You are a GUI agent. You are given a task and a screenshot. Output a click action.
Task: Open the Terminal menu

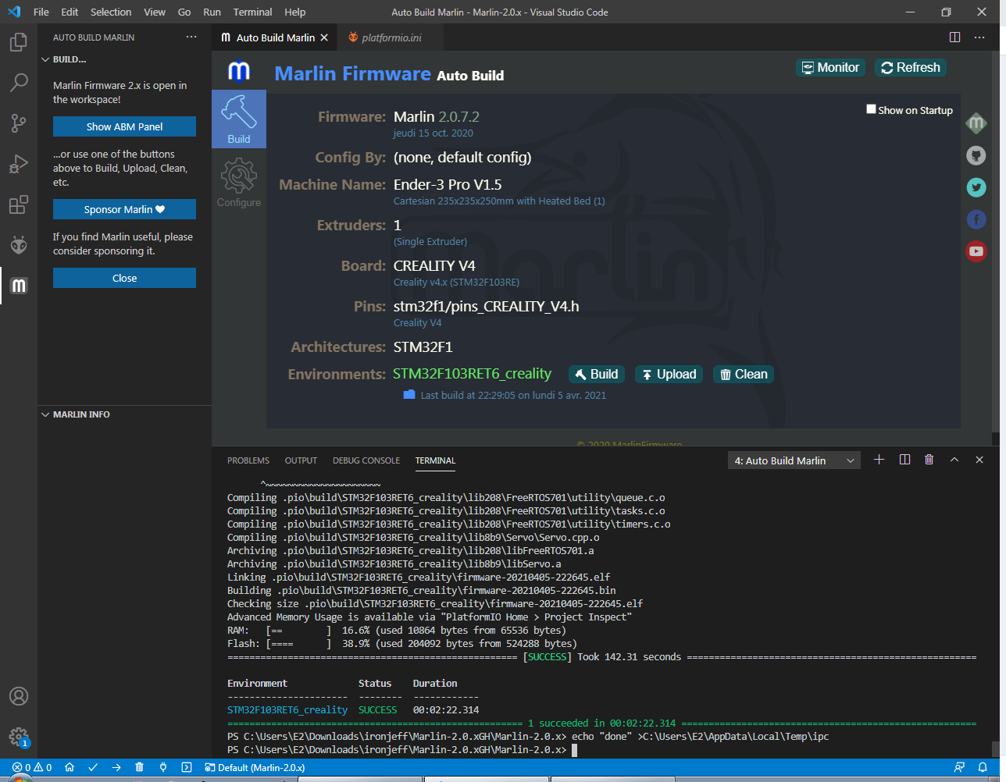tap(252, 12)
